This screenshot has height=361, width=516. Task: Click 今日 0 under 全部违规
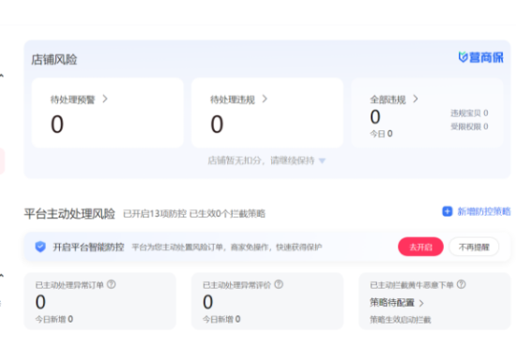point(381,134)
